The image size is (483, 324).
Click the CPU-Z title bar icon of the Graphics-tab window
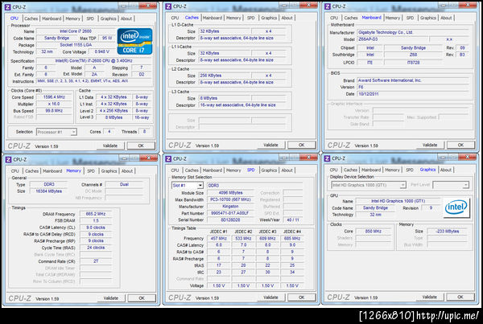tap(328, 158)
